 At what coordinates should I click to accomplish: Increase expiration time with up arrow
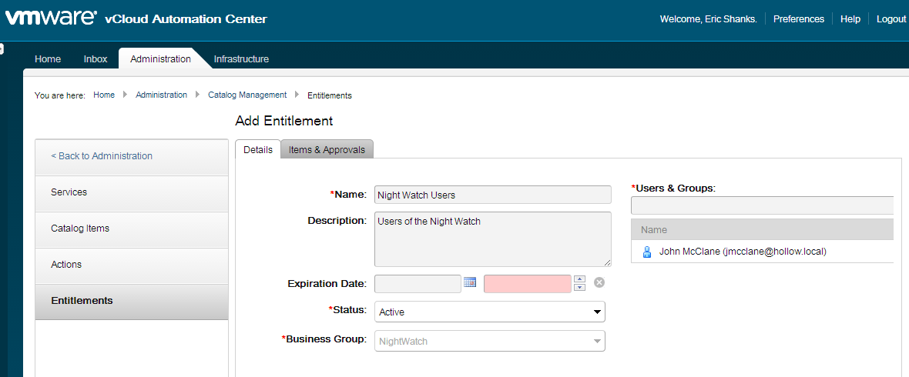pos(580,279)
